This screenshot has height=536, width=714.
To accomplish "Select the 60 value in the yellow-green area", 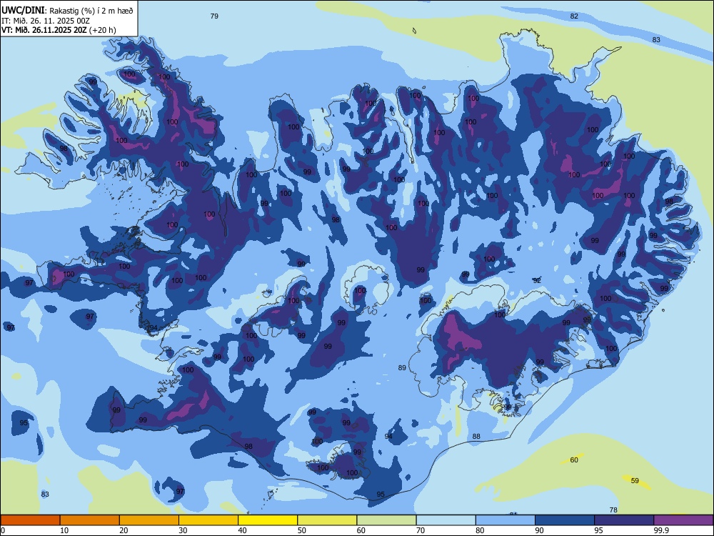I will 574,460.
